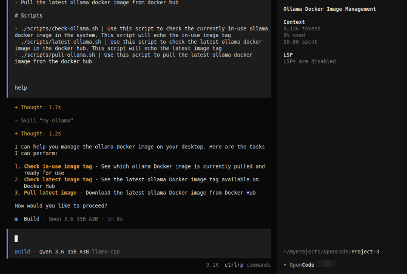
Task: Click the Context heading in sidebar
Action: pos(294,22)
